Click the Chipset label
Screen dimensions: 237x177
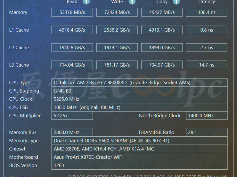tap(17, 149)
